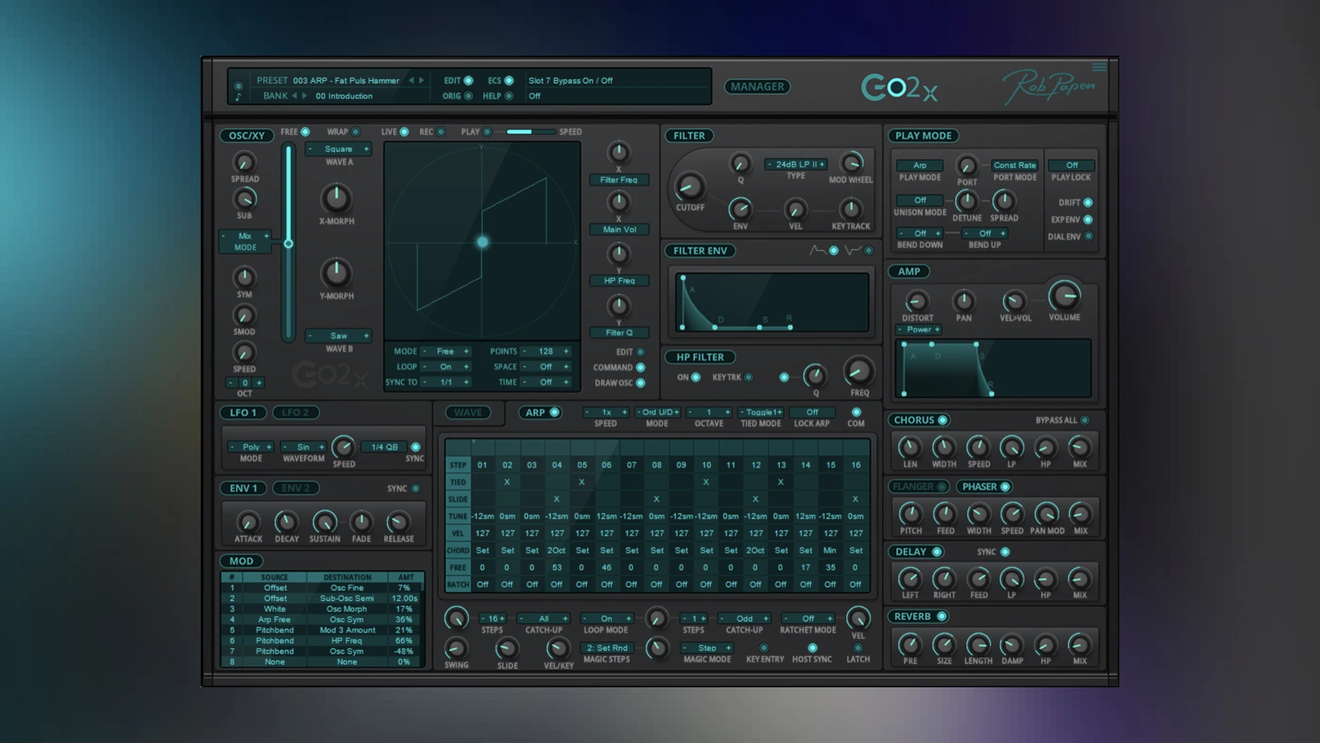This screenshot has height=743, width=1320.
Task: Click the Draw OSC icon in ARP
Action: [x=641, y=382]
